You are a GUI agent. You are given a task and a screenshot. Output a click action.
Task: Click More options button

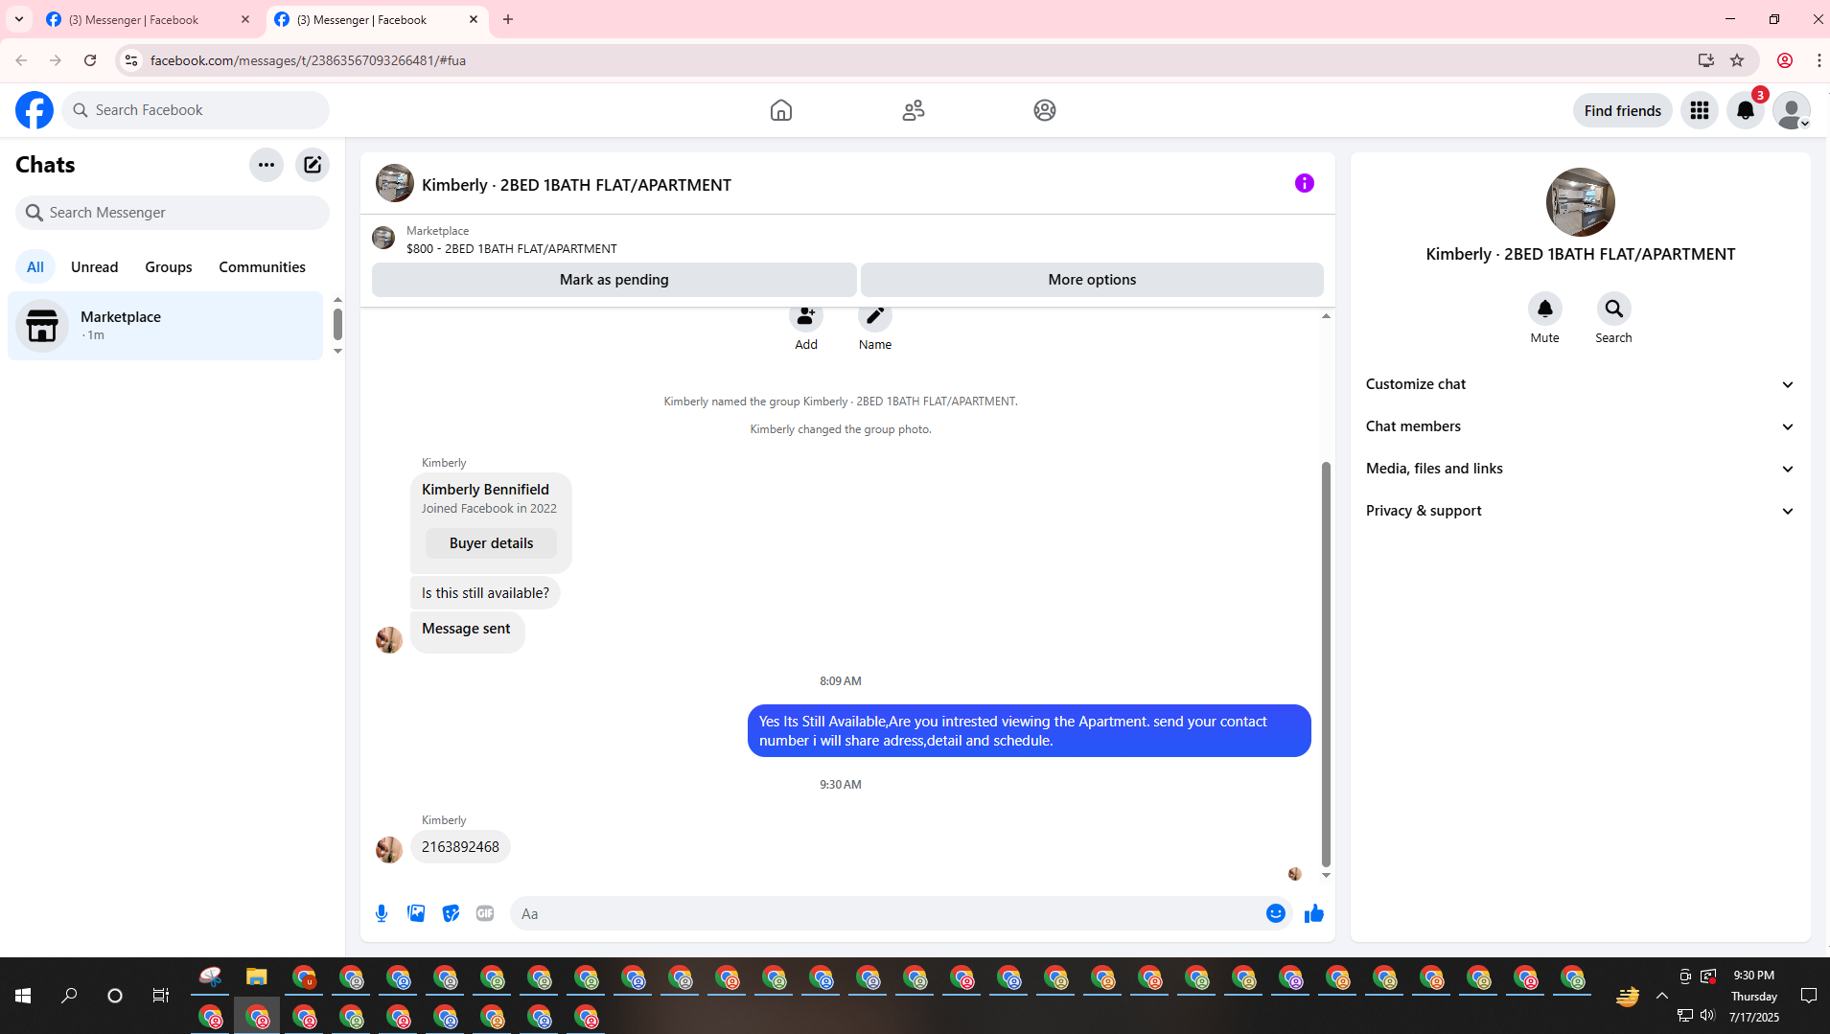[1092, 280]
